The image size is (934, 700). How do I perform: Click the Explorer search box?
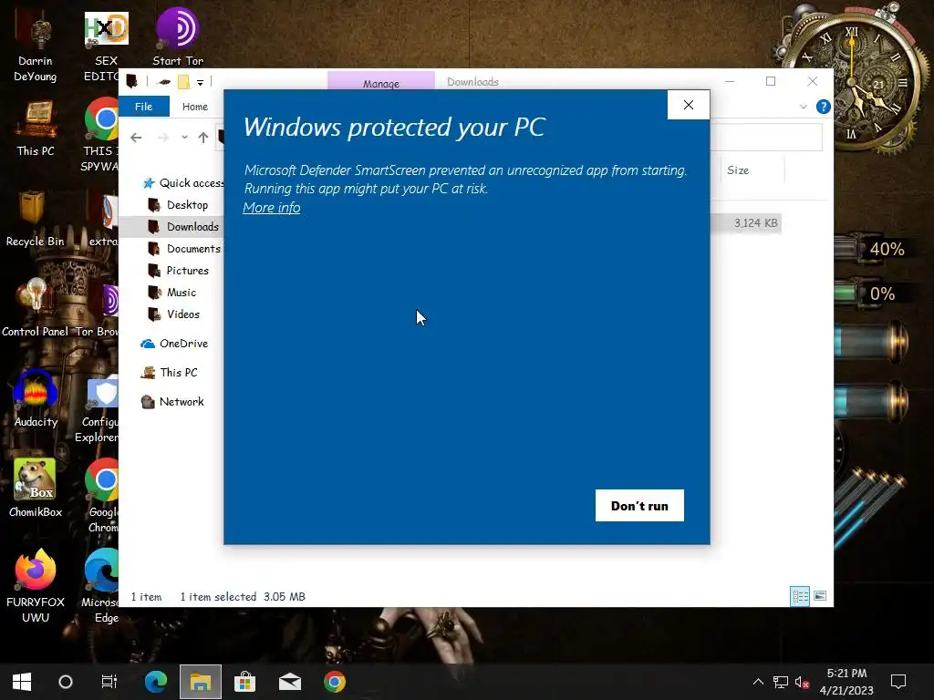tap(766, 138)
